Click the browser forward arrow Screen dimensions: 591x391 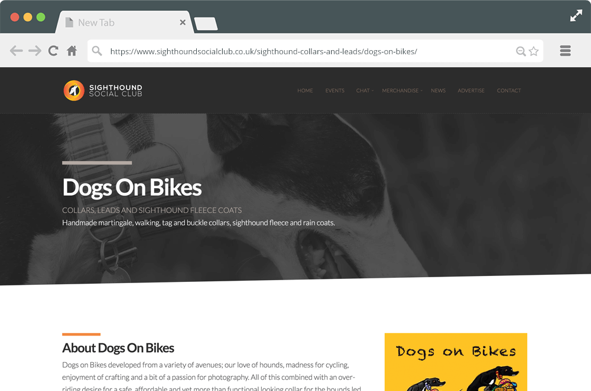pos(35,51)
